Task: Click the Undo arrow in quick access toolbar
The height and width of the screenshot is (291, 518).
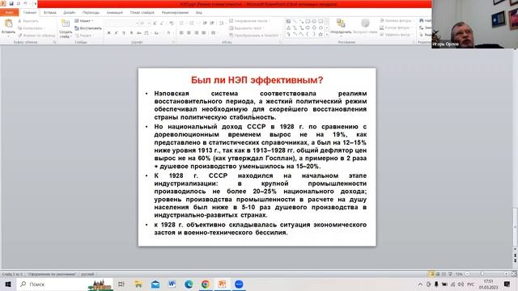Action: click(25, 3)
